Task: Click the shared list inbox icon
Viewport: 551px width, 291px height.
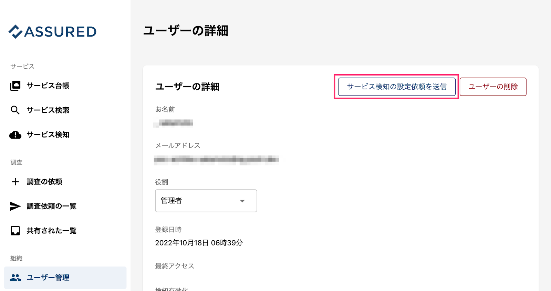Action: click(x=15, y=231)
